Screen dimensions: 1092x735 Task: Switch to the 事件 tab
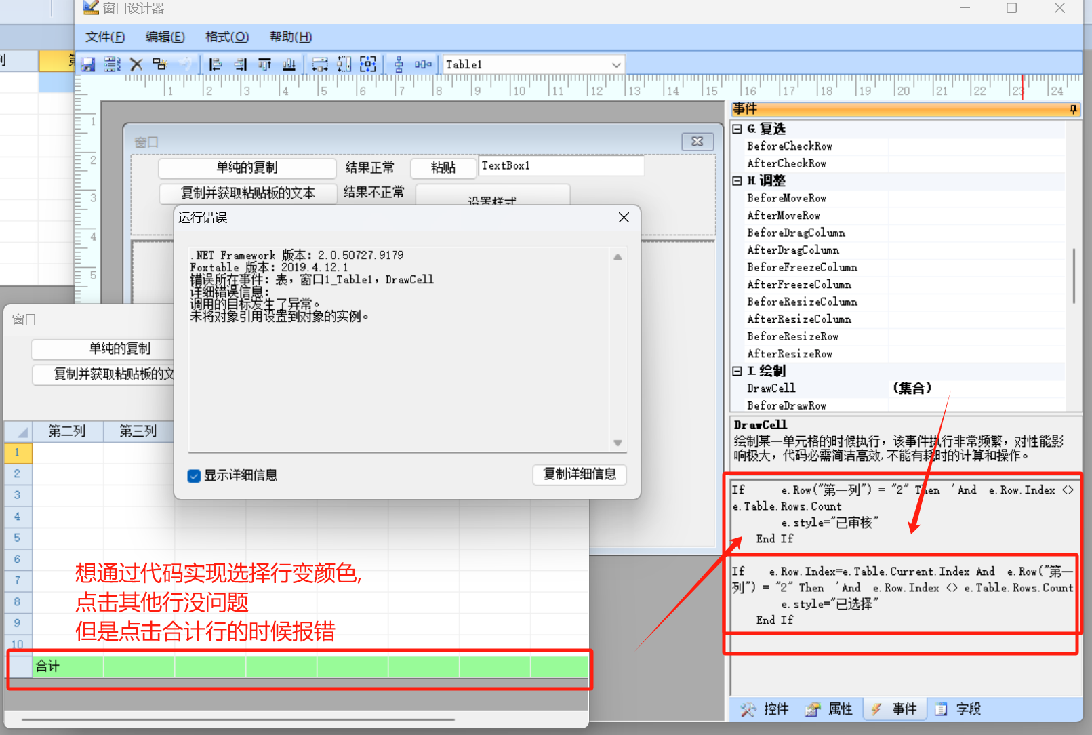pyautogui.click(x=894, y=709)
